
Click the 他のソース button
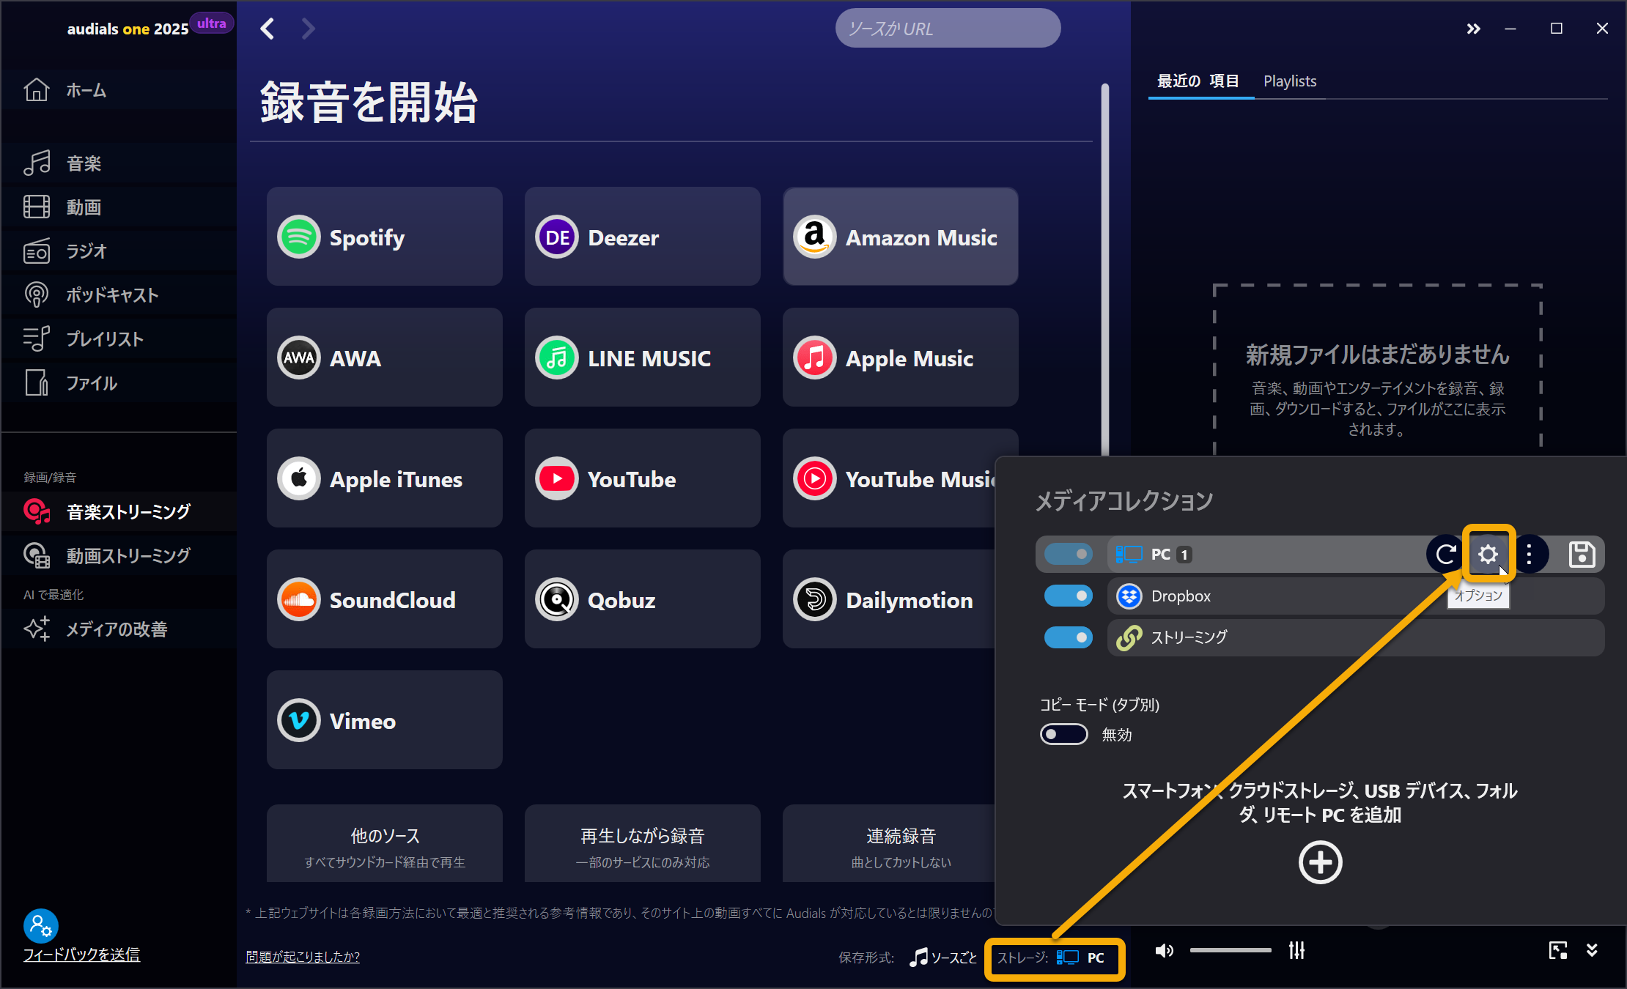click(385, 844)
